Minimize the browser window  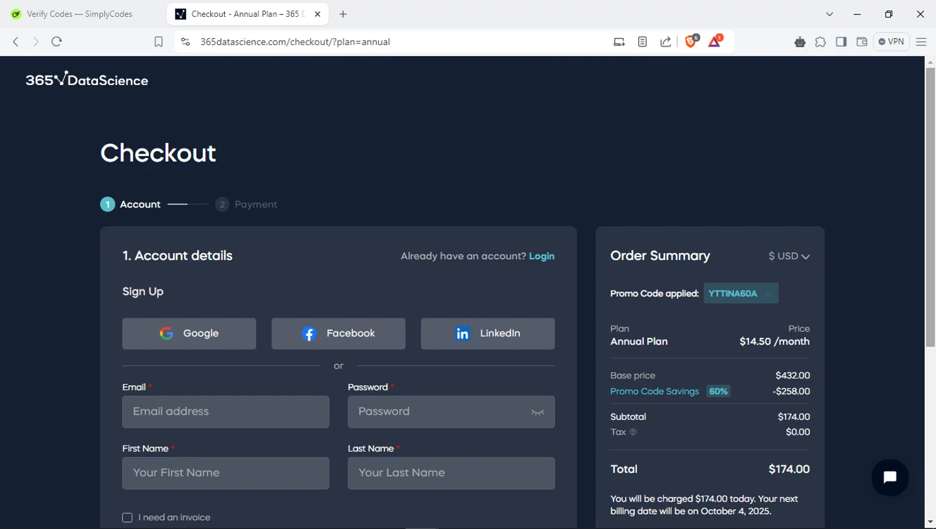[x=857, y=14]
